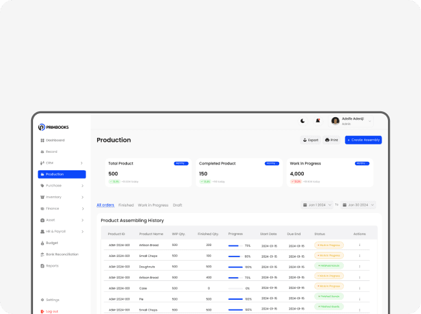This screenshot has width=421, height=314.
Task: Click the Doughnuts 100% progress bar
Action: tap(236, 267)
